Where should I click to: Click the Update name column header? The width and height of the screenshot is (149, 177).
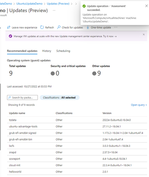pos(17,113)
